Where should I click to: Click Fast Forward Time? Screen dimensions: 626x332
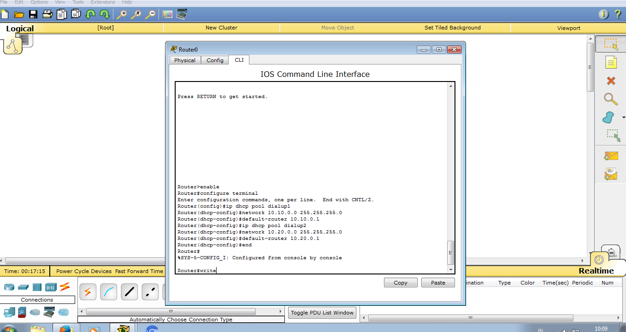pos(139,271)
